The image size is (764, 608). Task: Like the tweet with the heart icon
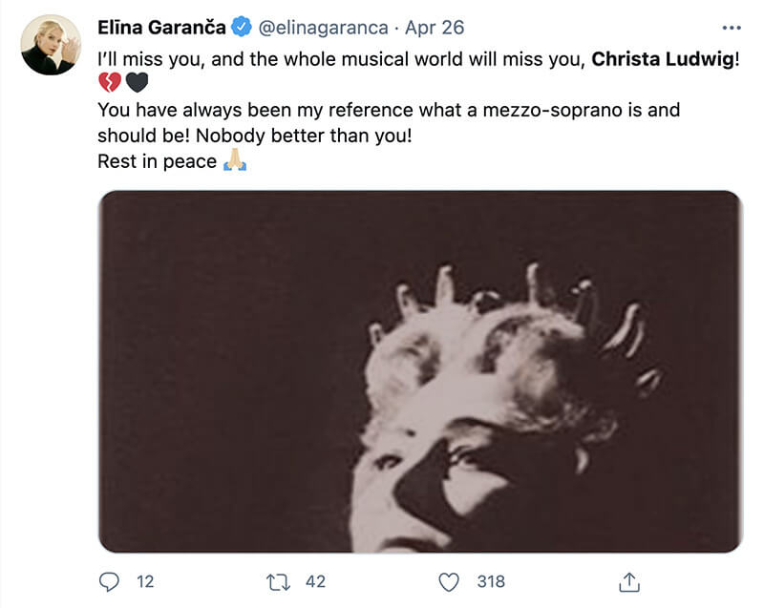[449, 580]
